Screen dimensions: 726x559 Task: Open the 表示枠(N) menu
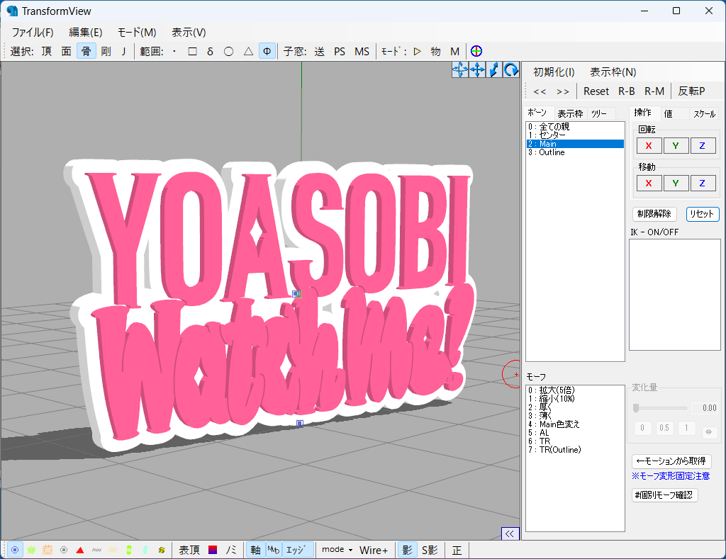pos(613,72)
